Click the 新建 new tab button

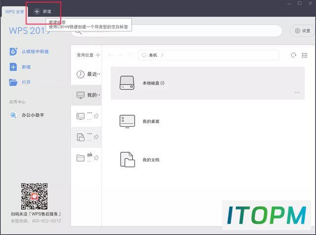[43, 11]
